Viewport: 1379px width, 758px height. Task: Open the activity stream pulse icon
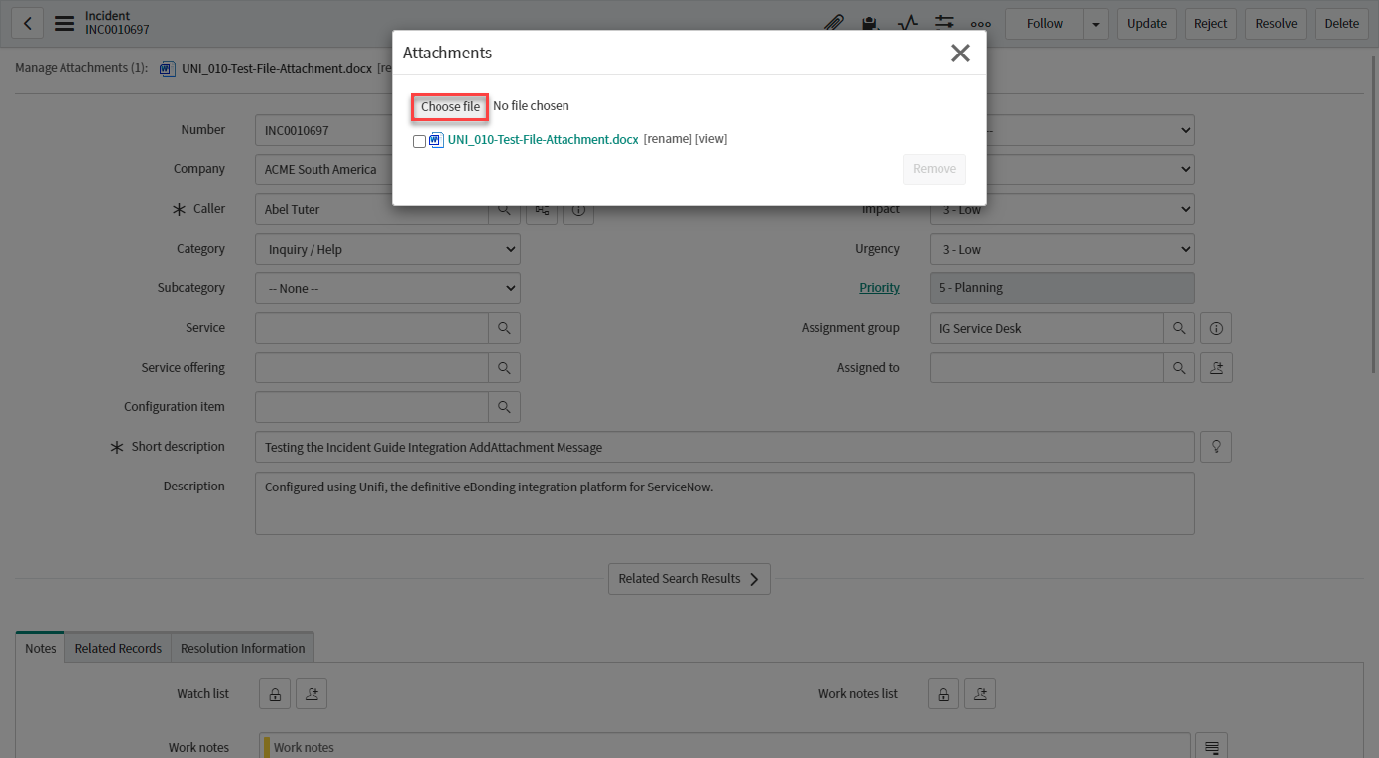(907, 24)
